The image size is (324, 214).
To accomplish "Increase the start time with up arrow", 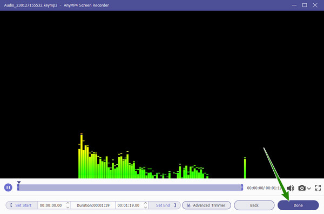I will 68,203.
